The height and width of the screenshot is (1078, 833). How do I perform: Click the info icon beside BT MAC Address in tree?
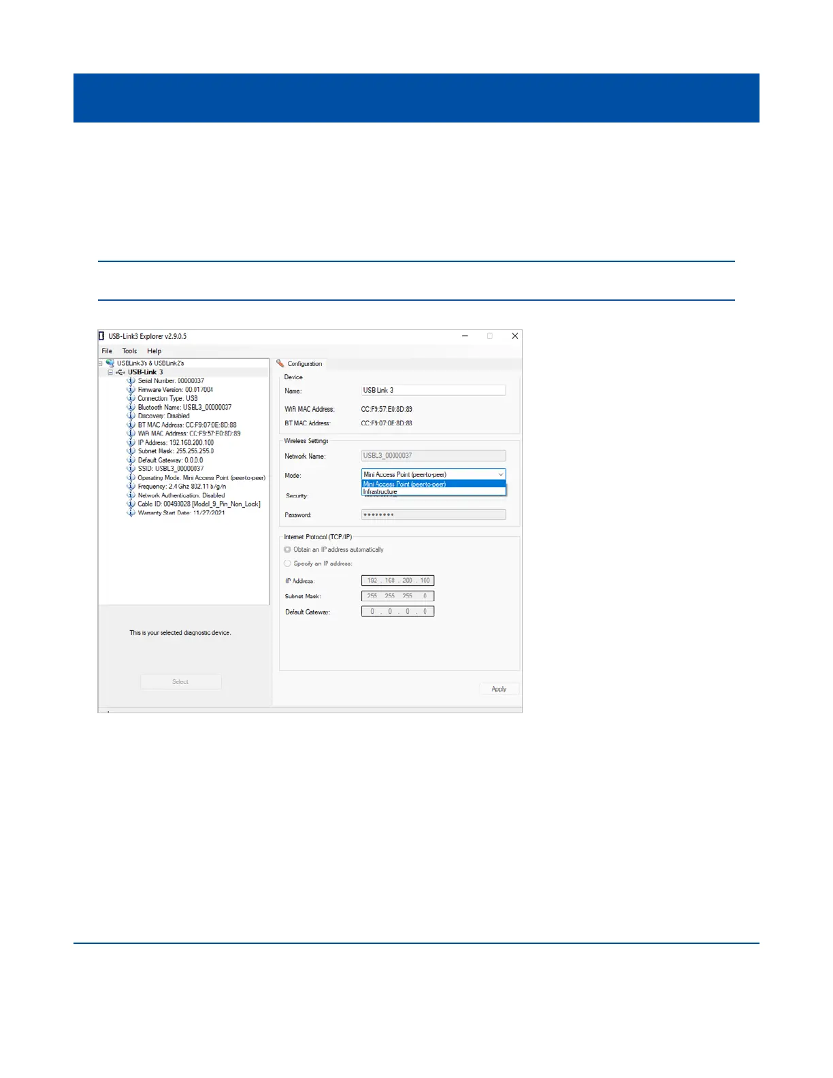(x=131, y=425)
